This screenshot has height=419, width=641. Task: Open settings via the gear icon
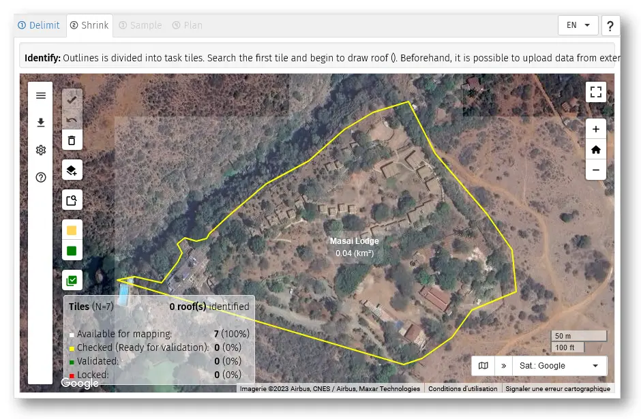[41, 150]
